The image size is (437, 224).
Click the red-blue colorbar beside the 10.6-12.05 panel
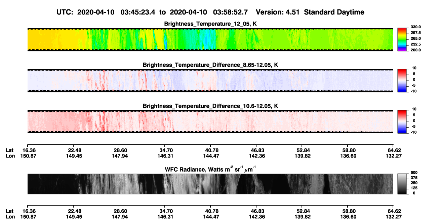(402, 122)
